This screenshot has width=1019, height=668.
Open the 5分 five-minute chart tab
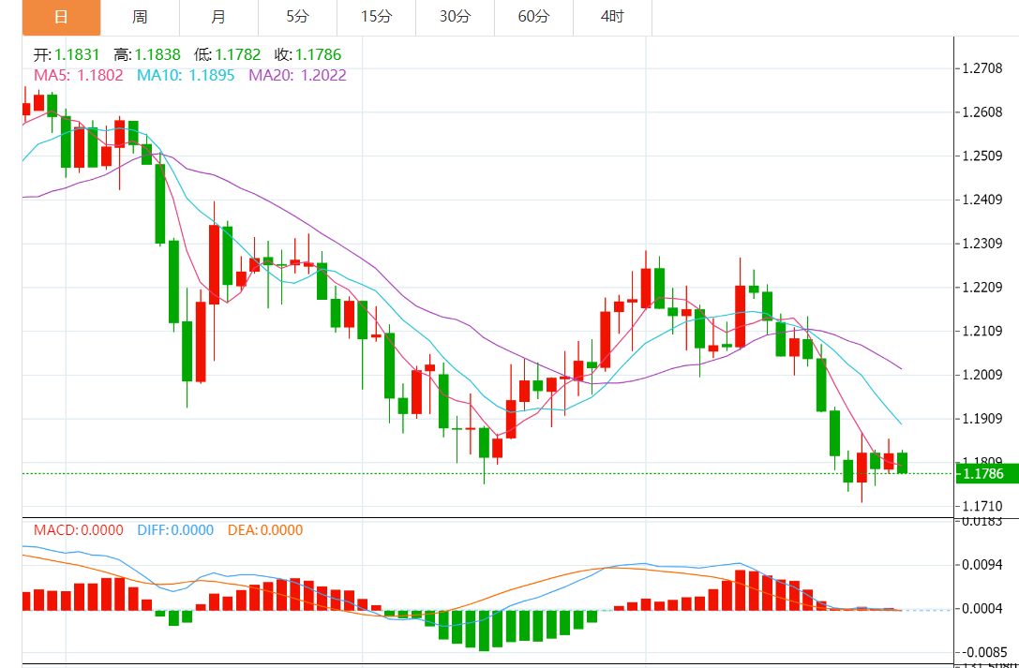[298, 18]
